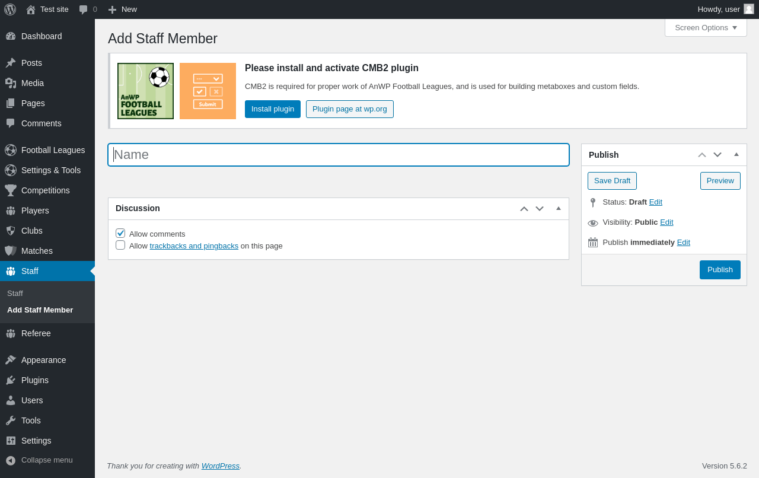This screenshot has height=478, width=759.
Task: Click the Clubs shield icon
Action: [x=11, y=231]
